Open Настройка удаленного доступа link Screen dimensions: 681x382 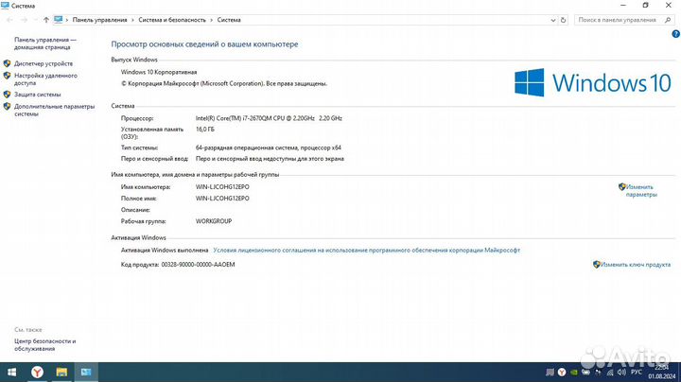(x=45, y=79)
